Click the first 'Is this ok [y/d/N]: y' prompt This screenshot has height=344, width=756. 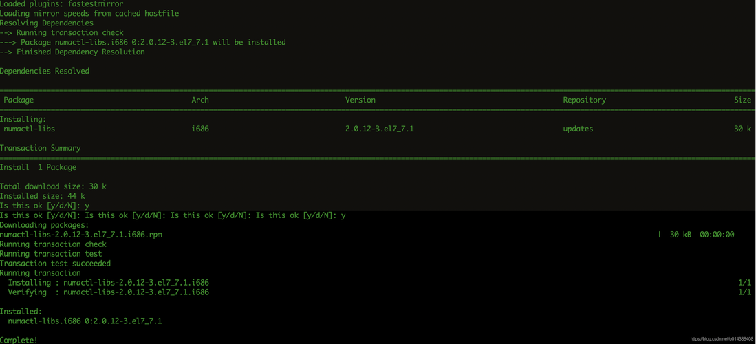pyautogui.click(x=44, y=206)
